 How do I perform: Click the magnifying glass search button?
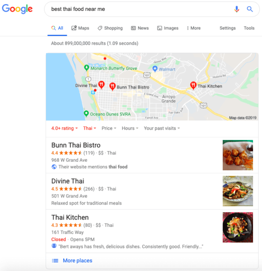[250, 9]
